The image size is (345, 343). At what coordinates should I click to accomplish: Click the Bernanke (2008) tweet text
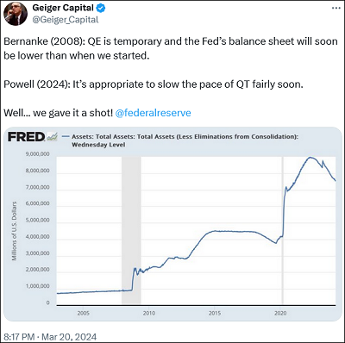171,48
